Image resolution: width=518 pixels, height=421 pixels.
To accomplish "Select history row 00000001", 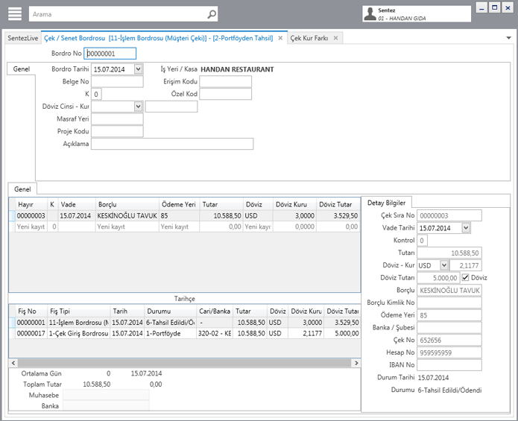I will 184,323.
